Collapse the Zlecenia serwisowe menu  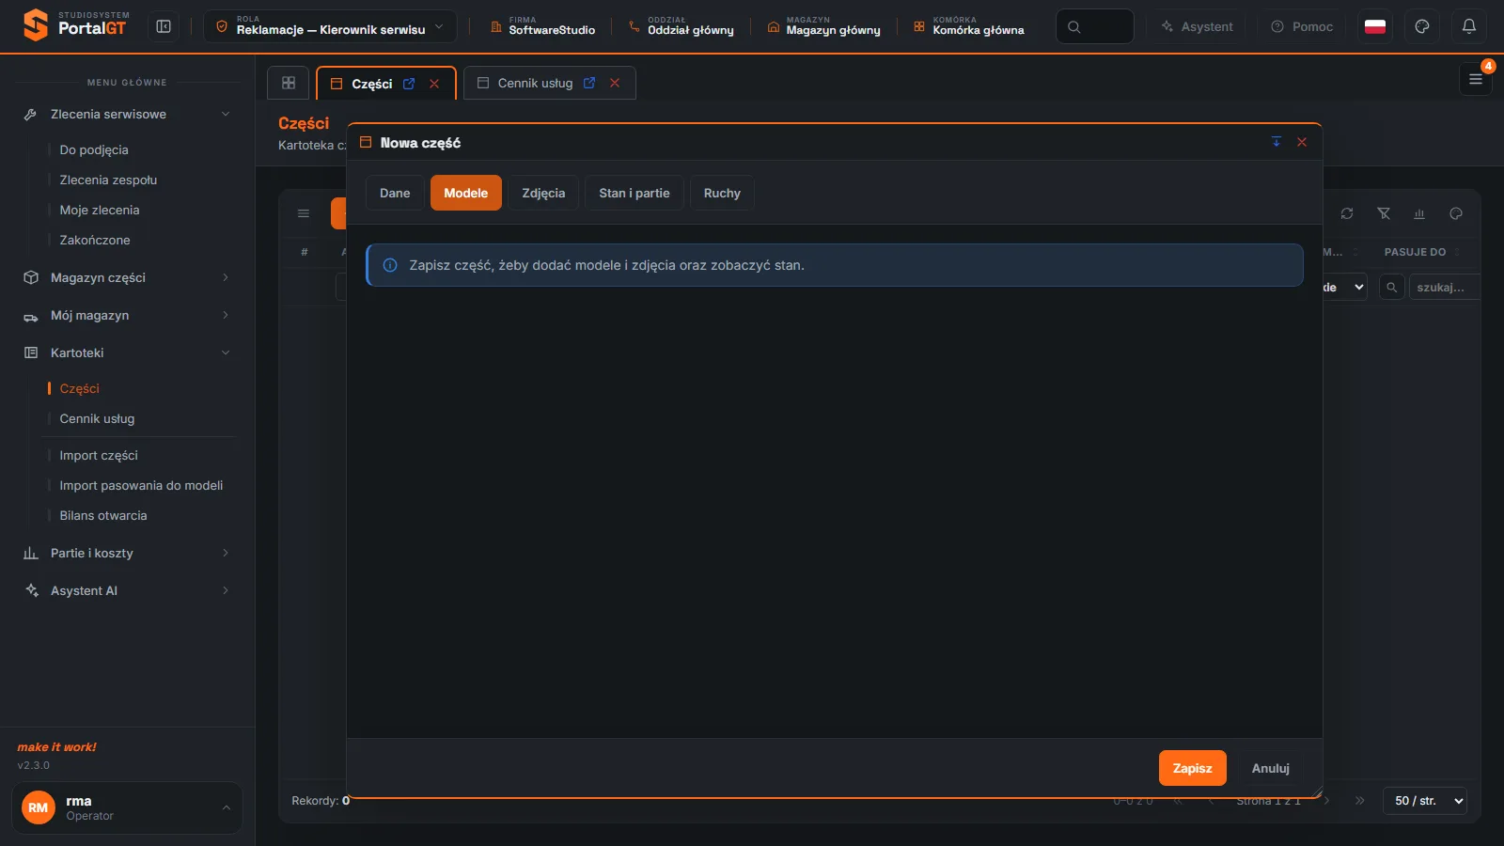pos(127,114)
